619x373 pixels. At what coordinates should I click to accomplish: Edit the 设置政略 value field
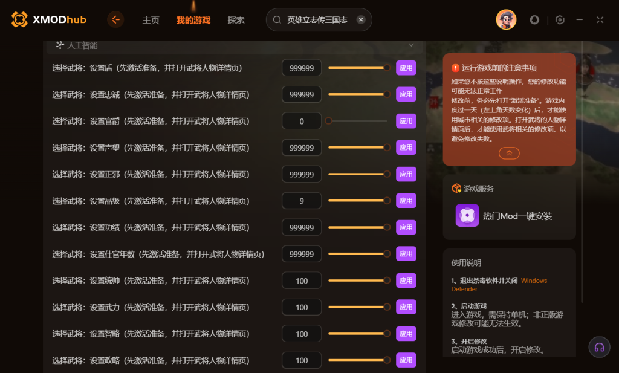(x=302, y=360)
